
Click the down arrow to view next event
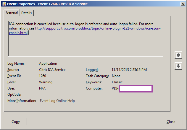pyautogui.click(x=178, y=66)
